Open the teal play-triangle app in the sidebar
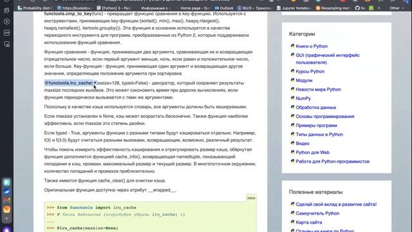Image resolution: width=412 pixels, height=232 pixels. [7, 182]
